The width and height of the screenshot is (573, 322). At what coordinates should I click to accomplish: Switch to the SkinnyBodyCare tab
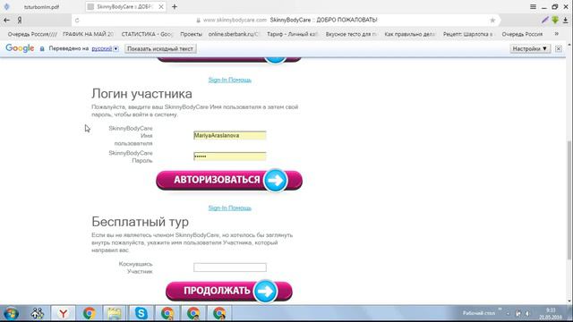coord(124,7)
